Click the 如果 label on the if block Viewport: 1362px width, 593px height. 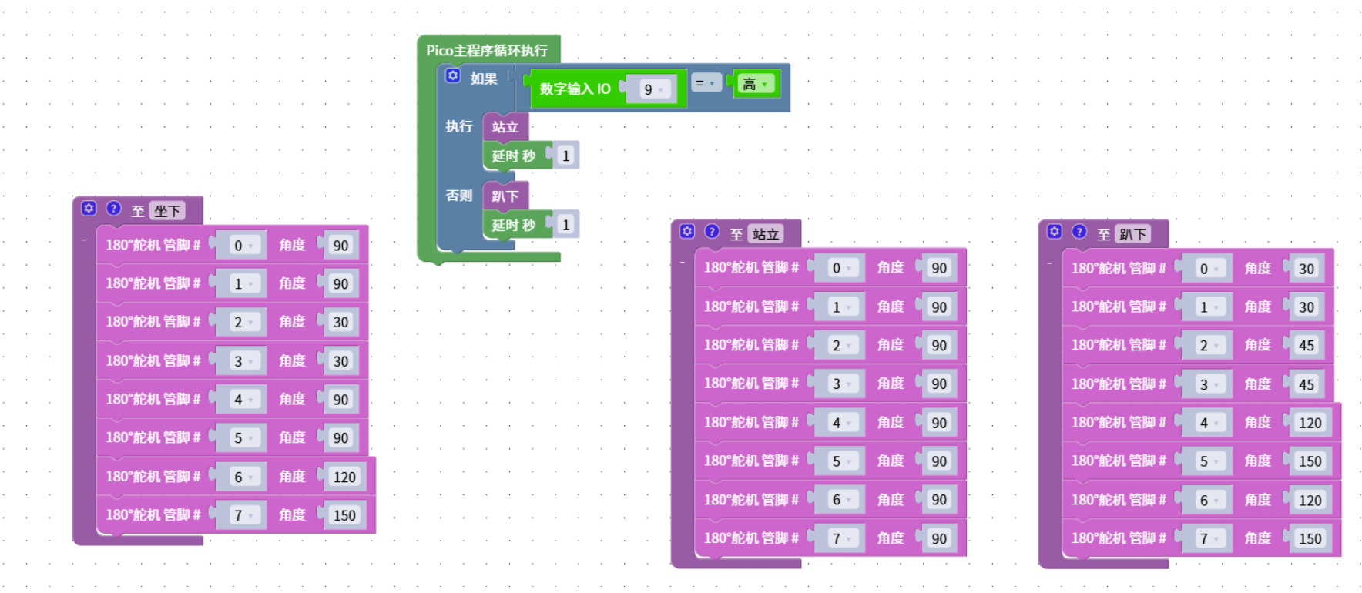pos(484,79)
